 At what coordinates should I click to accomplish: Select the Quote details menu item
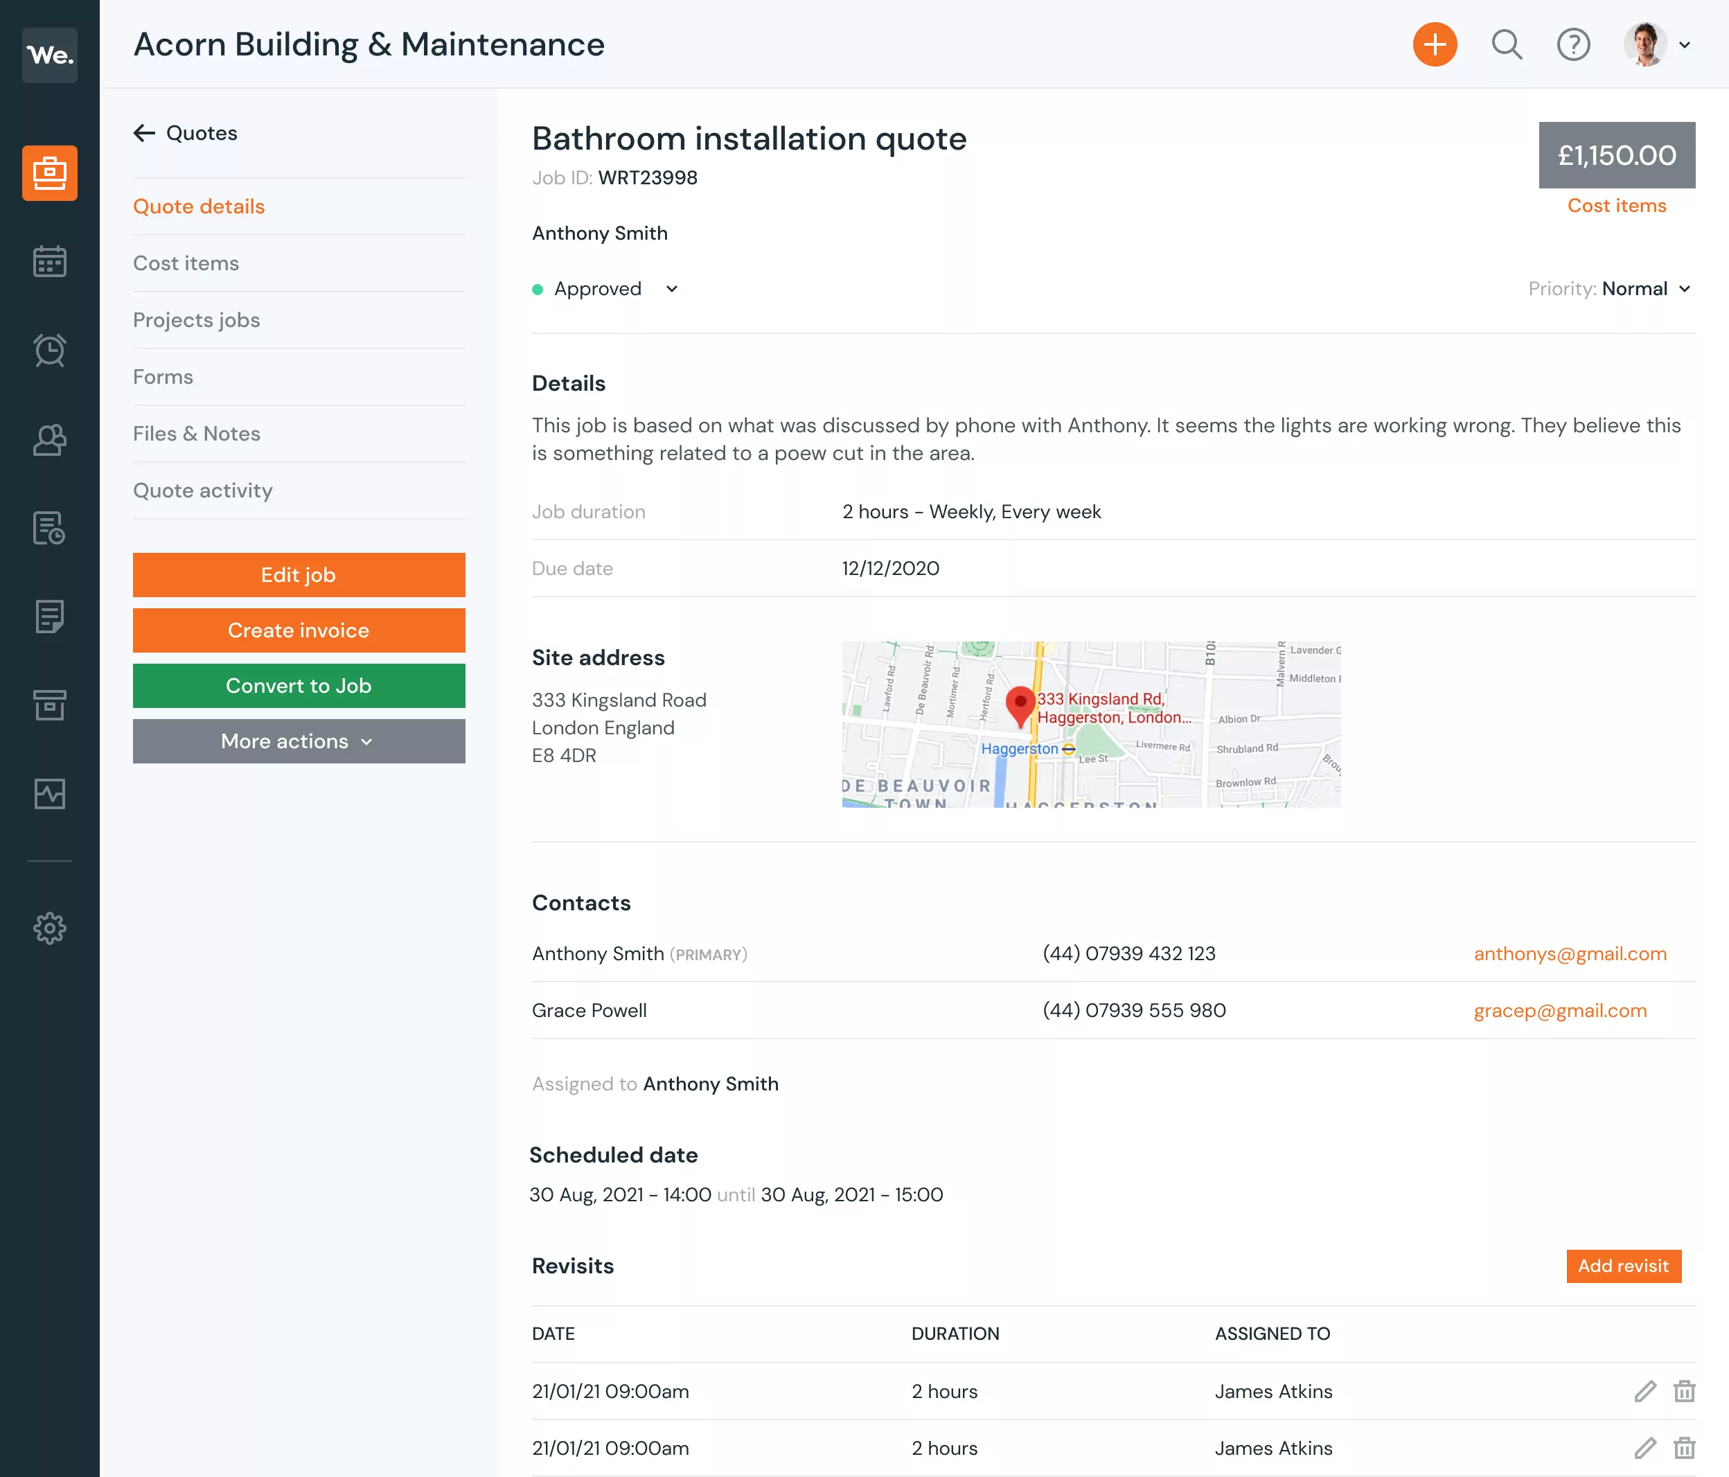[199, 205]
